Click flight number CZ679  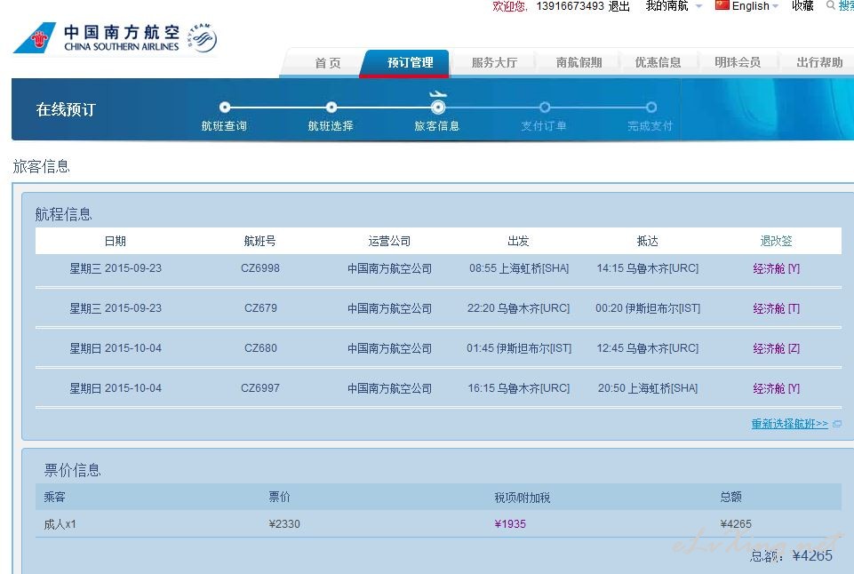(260, 309)
